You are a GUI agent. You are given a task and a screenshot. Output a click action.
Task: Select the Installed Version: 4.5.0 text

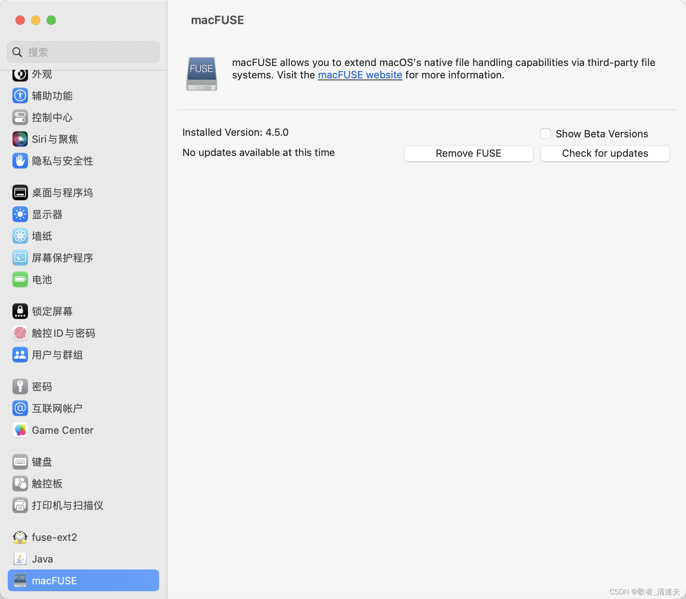(236, 132)
